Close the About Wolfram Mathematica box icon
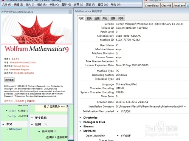This screenshot has height=141, width=189. point(70,12)
